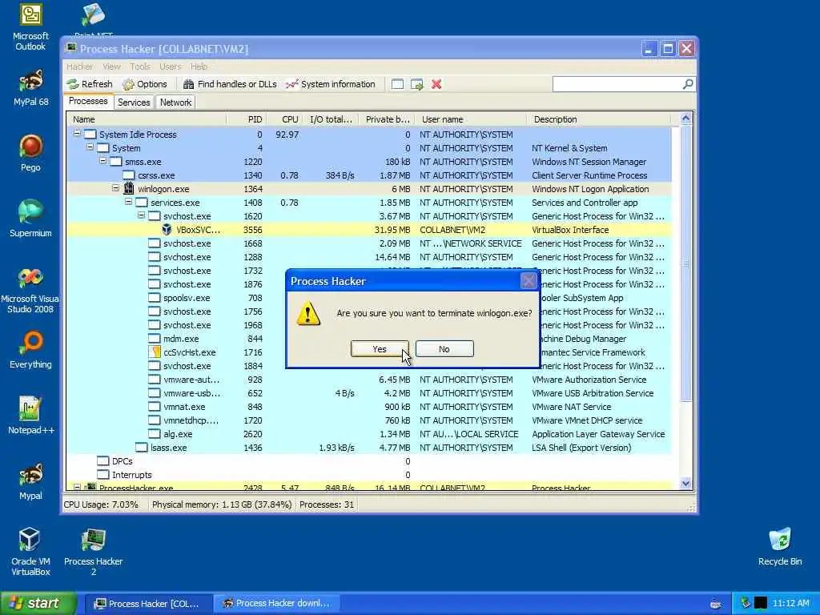Collapse the System Idle Process tree node

click(77, 134)
